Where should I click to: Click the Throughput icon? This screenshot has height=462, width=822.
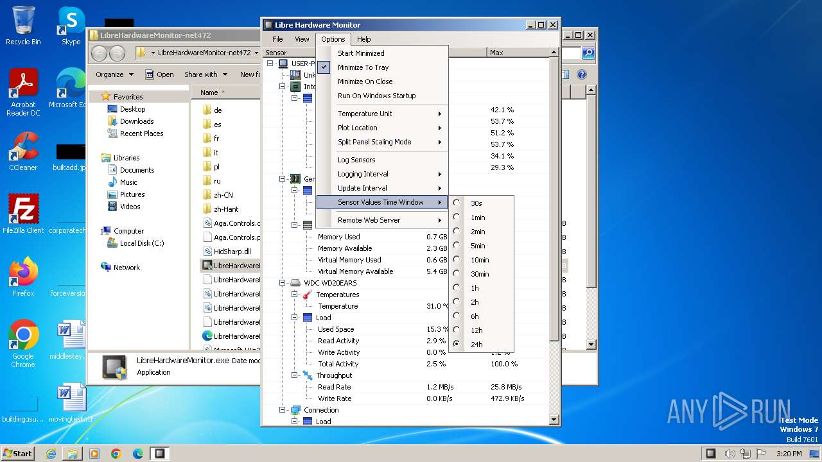click(x=307, y=375)
